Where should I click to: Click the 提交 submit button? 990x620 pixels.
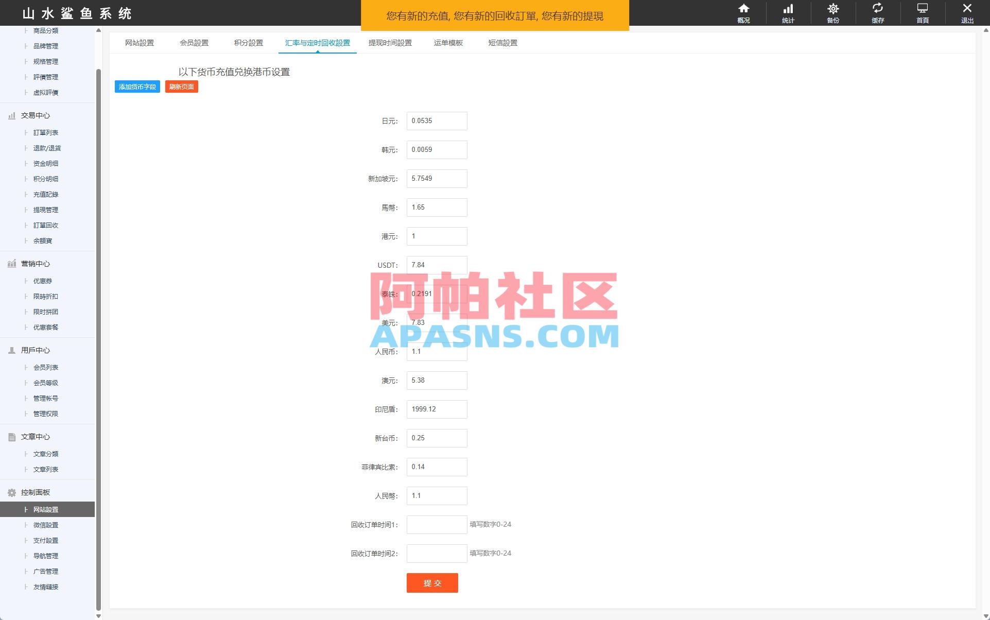point(432,583)
